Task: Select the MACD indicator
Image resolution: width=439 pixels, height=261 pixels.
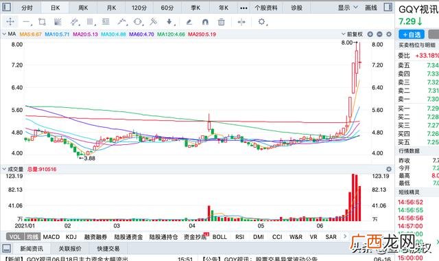Action: 51,237
